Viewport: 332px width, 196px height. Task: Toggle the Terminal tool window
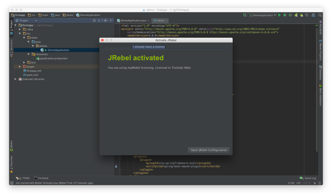(41, 178)
